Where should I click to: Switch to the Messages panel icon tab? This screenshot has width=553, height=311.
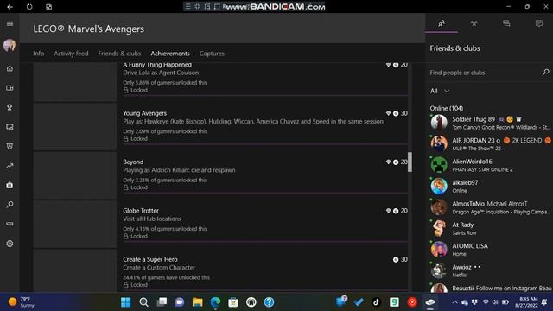506,23
